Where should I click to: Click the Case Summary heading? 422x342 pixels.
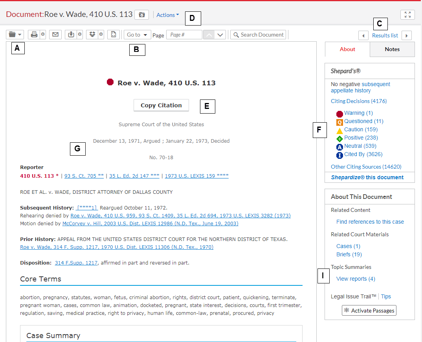pyautogui.click(x=53, y=336)
